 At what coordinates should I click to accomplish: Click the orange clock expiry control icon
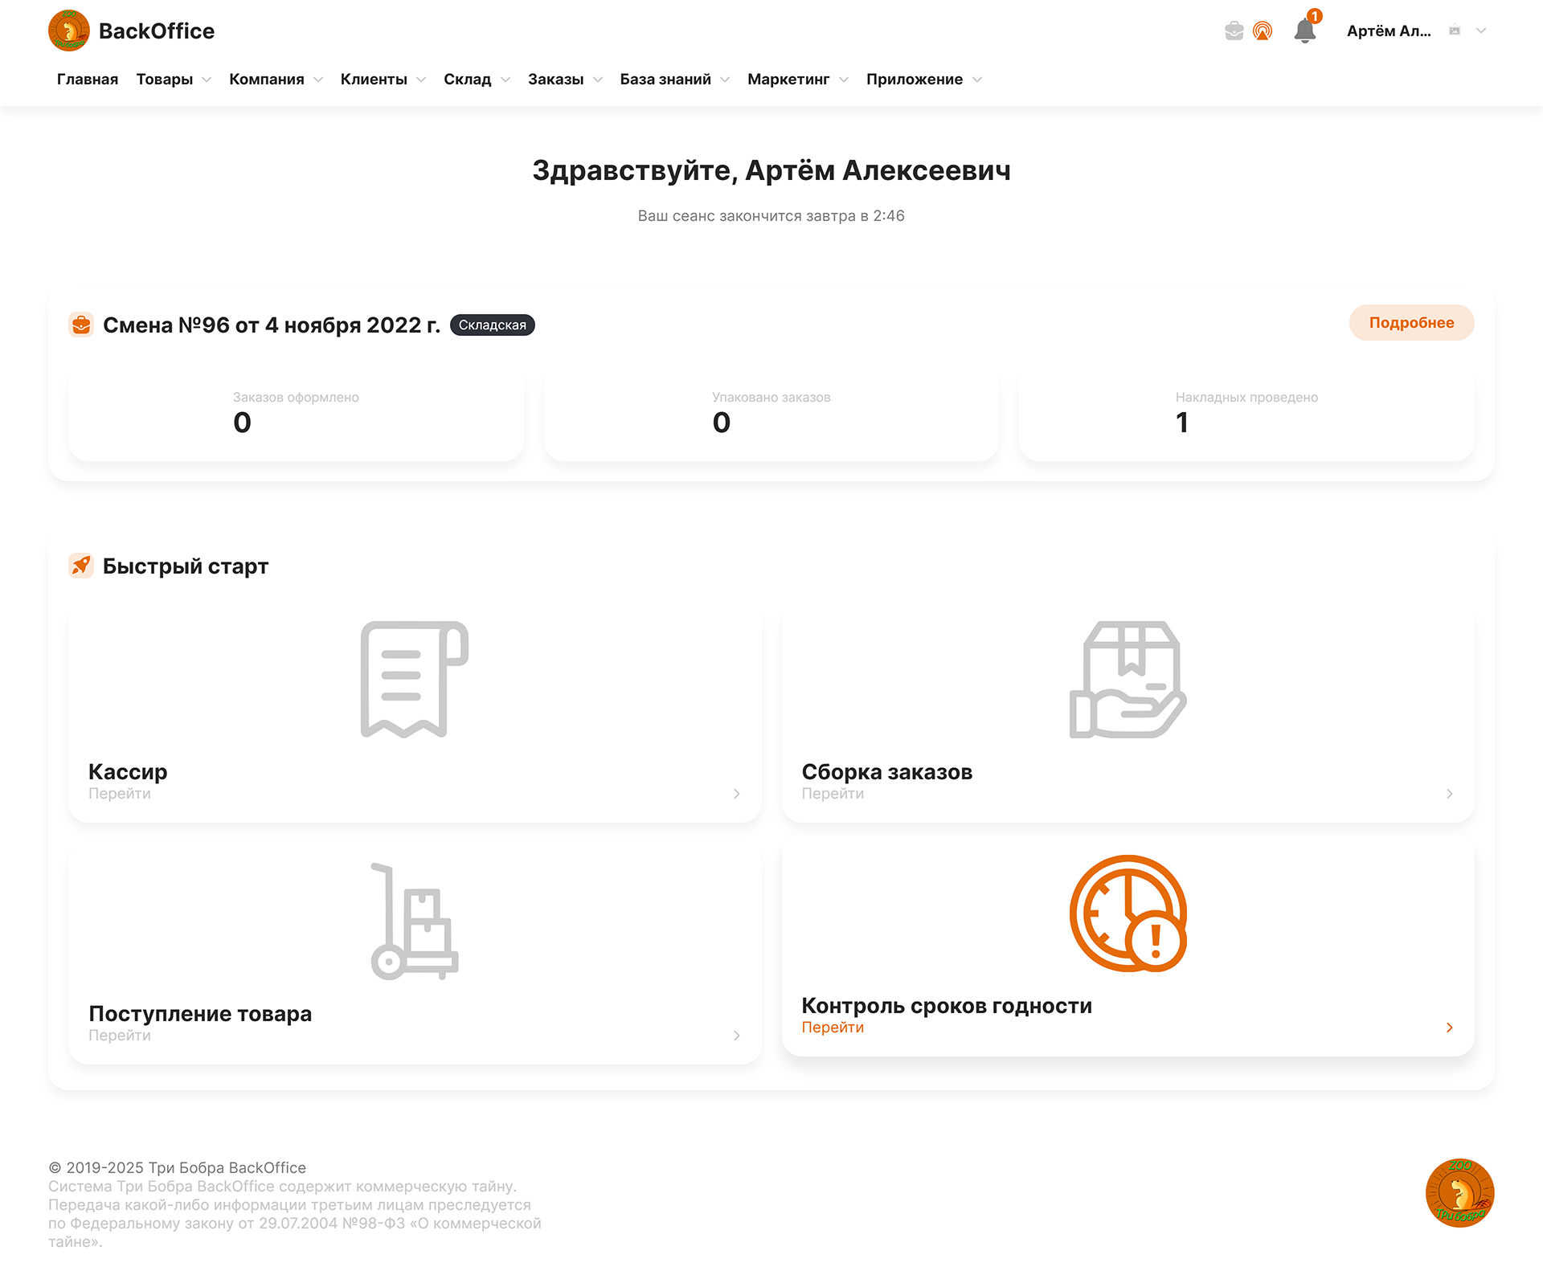tap(1128, 913)
